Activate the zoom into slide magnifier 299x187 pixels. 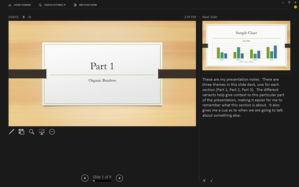[31, 132]
